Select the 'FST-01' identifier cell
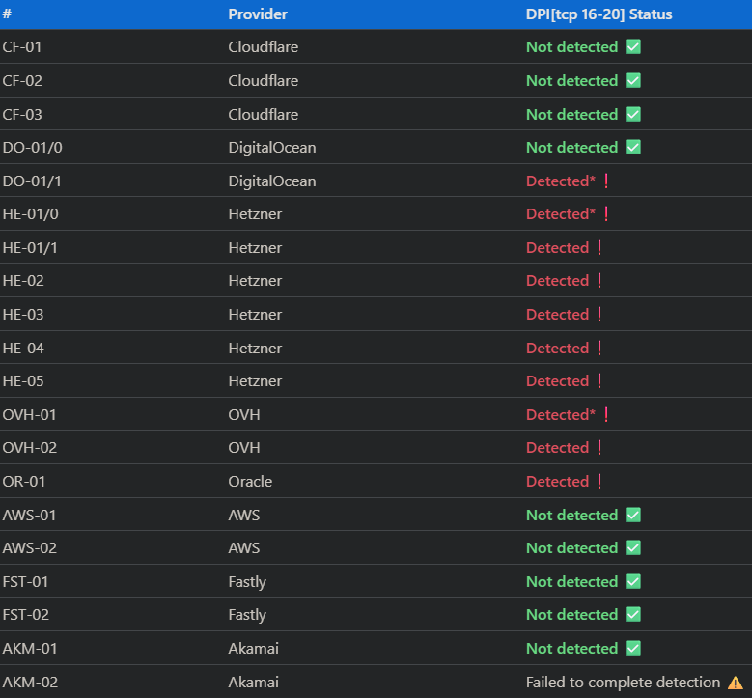 point(25,581)
